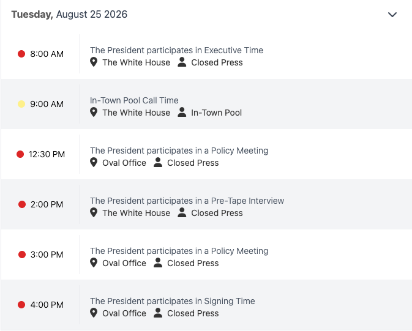Viewport: 412px width, 331px height.
Task: Open the 12:30 PM Policy Meeting link
Action: pyautogui.click(x=179, y=151)
